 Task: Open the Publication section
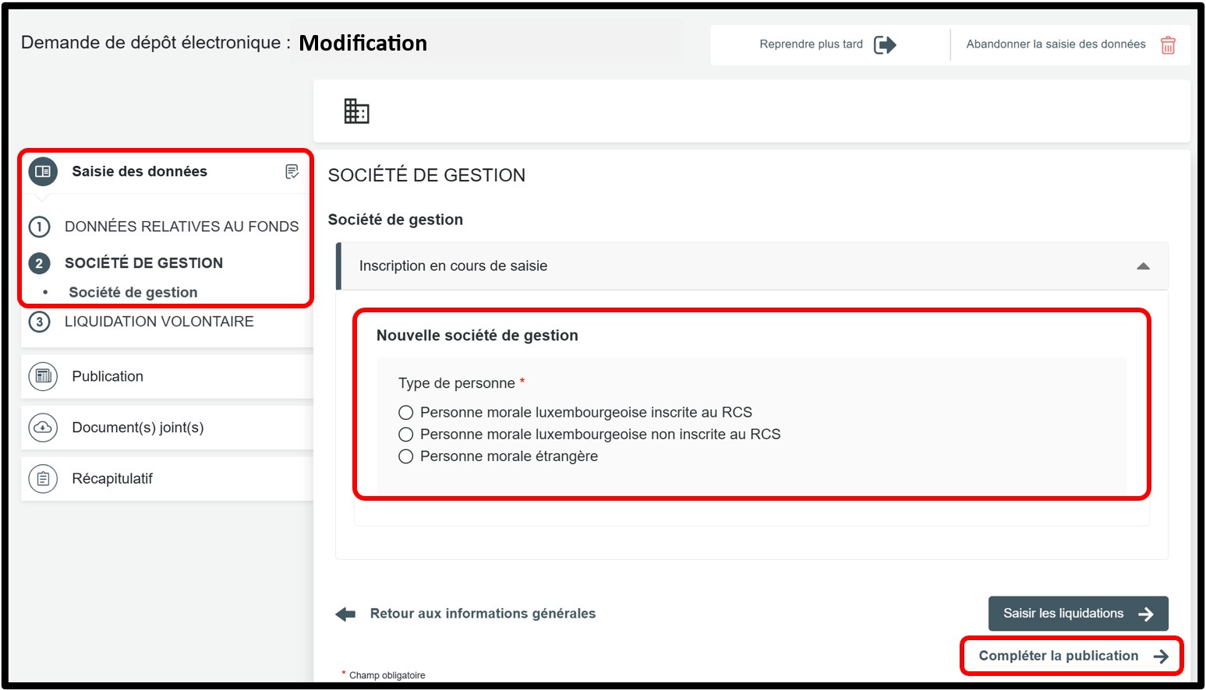[108, 377]
